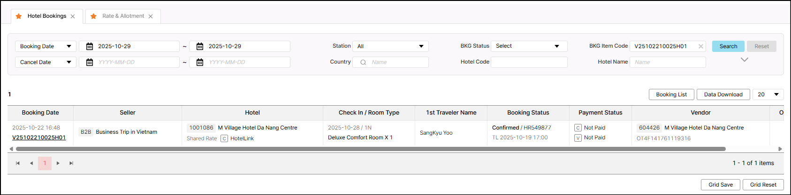Click calendar icon for cancel start date

tap(89, 62)
